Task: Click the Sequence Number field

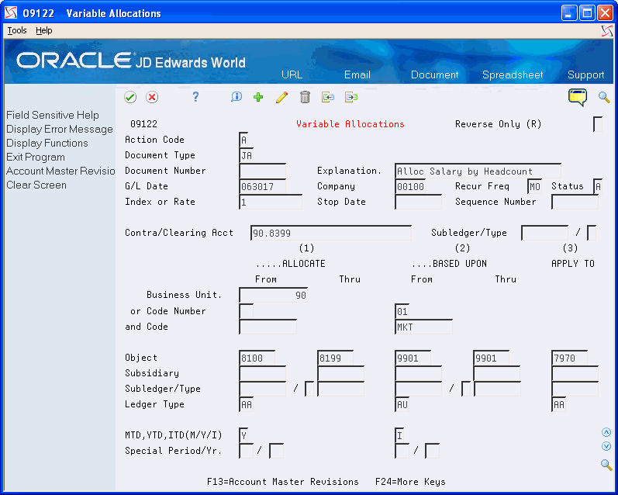Action: 575,202
